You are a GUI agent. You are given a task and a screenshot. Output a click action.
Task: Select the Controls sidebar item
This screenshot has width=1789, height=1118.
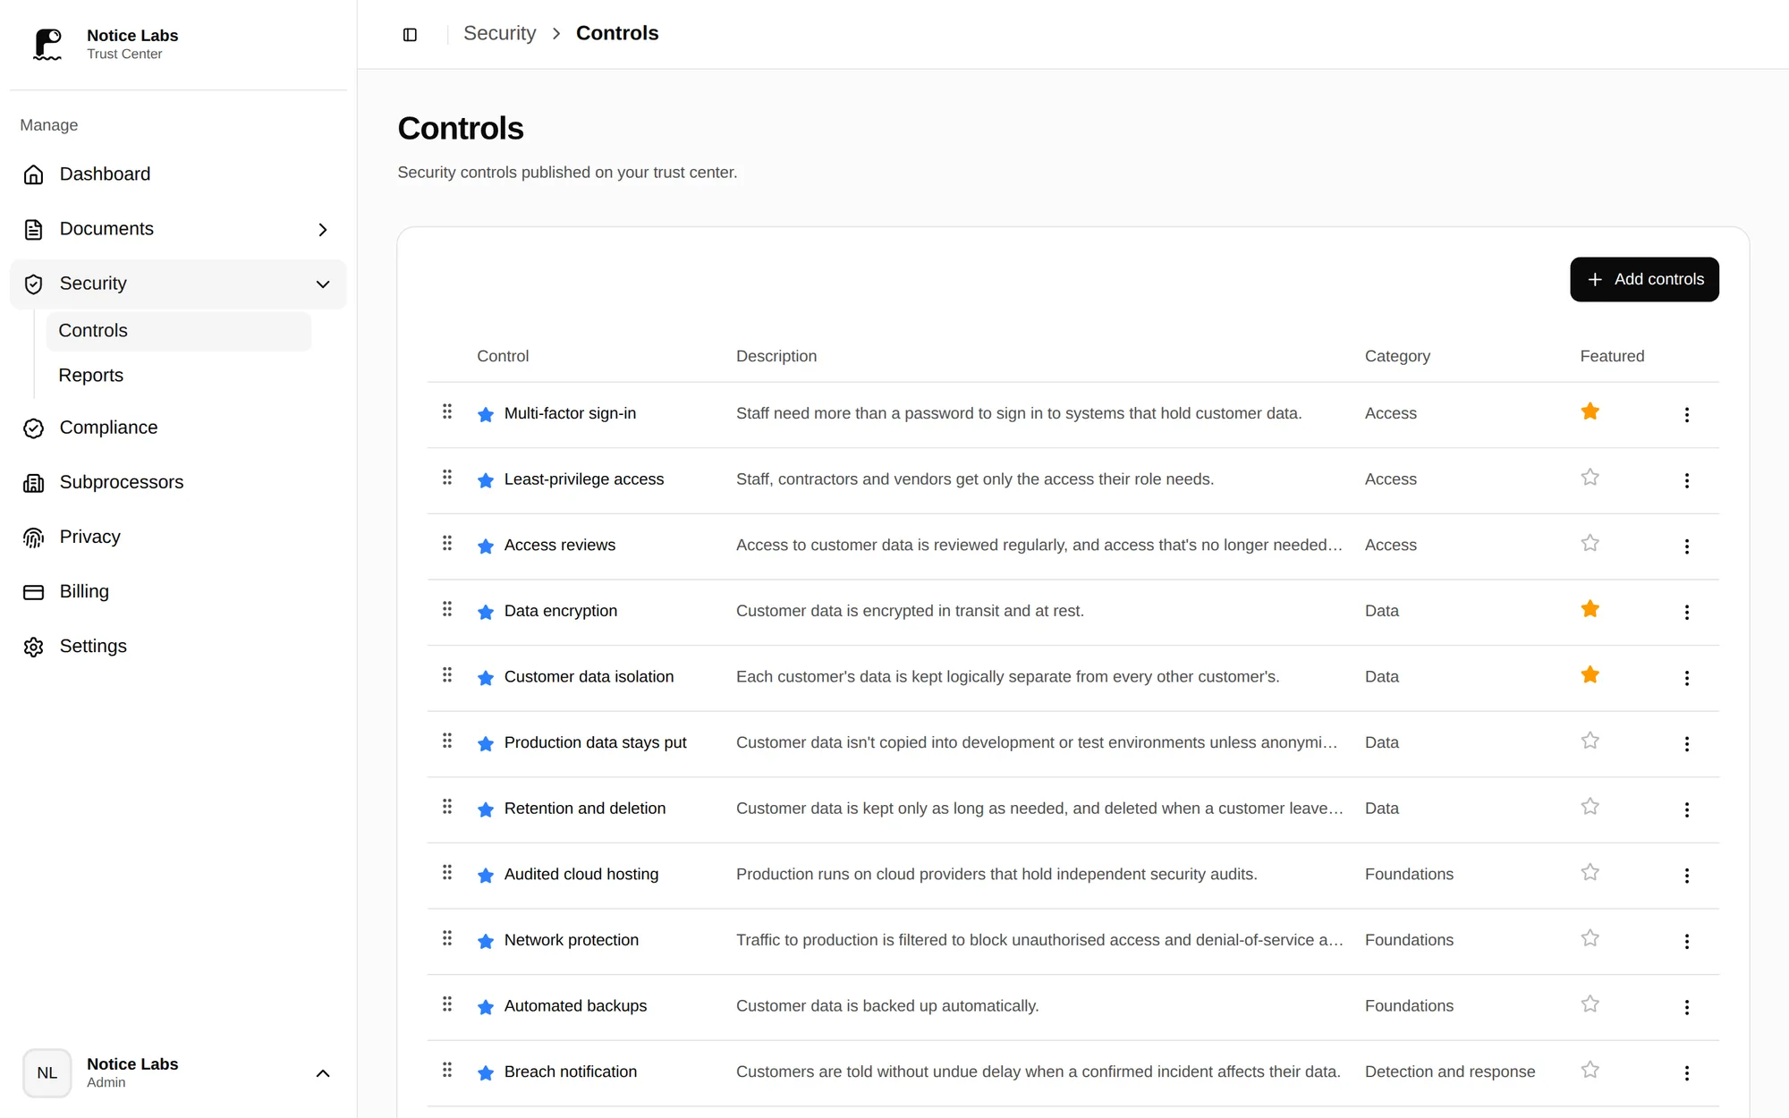tap(179, 331)
